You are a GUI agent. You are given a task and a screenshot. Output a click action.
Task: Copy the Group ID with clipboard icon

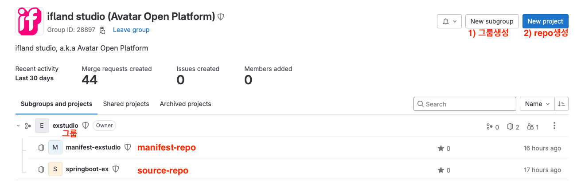click(x=102, y=30)
